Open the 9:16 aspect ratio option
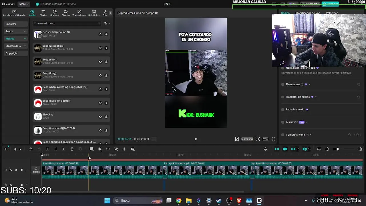366x206 pixels. tap(265, 139)
